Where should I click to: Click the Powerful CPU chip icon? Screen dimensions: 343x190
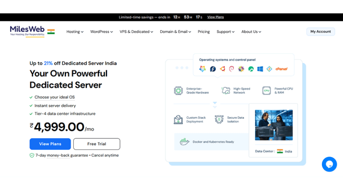click(x=267, y=91)
